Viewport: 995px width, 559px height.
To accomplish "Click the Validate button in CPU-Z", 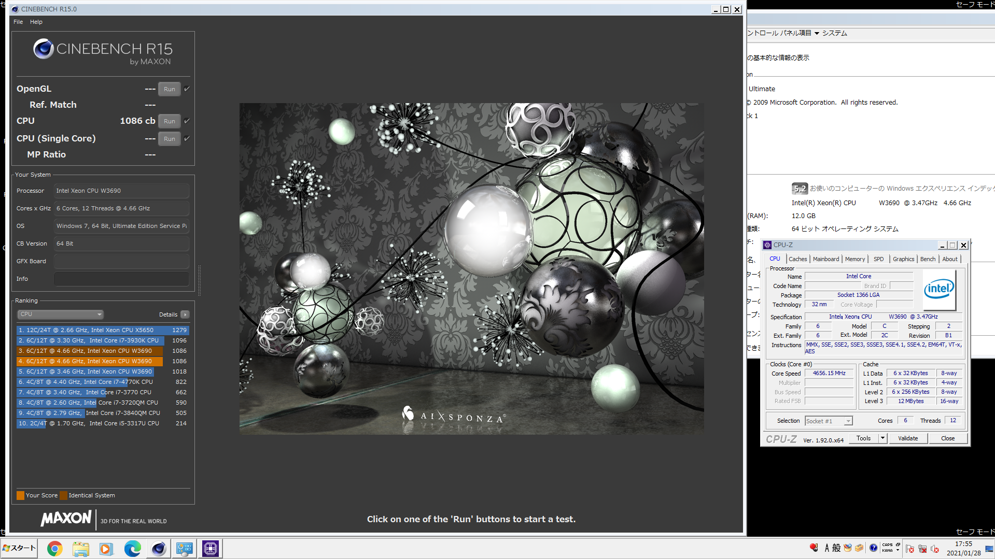I will point(907,438).
